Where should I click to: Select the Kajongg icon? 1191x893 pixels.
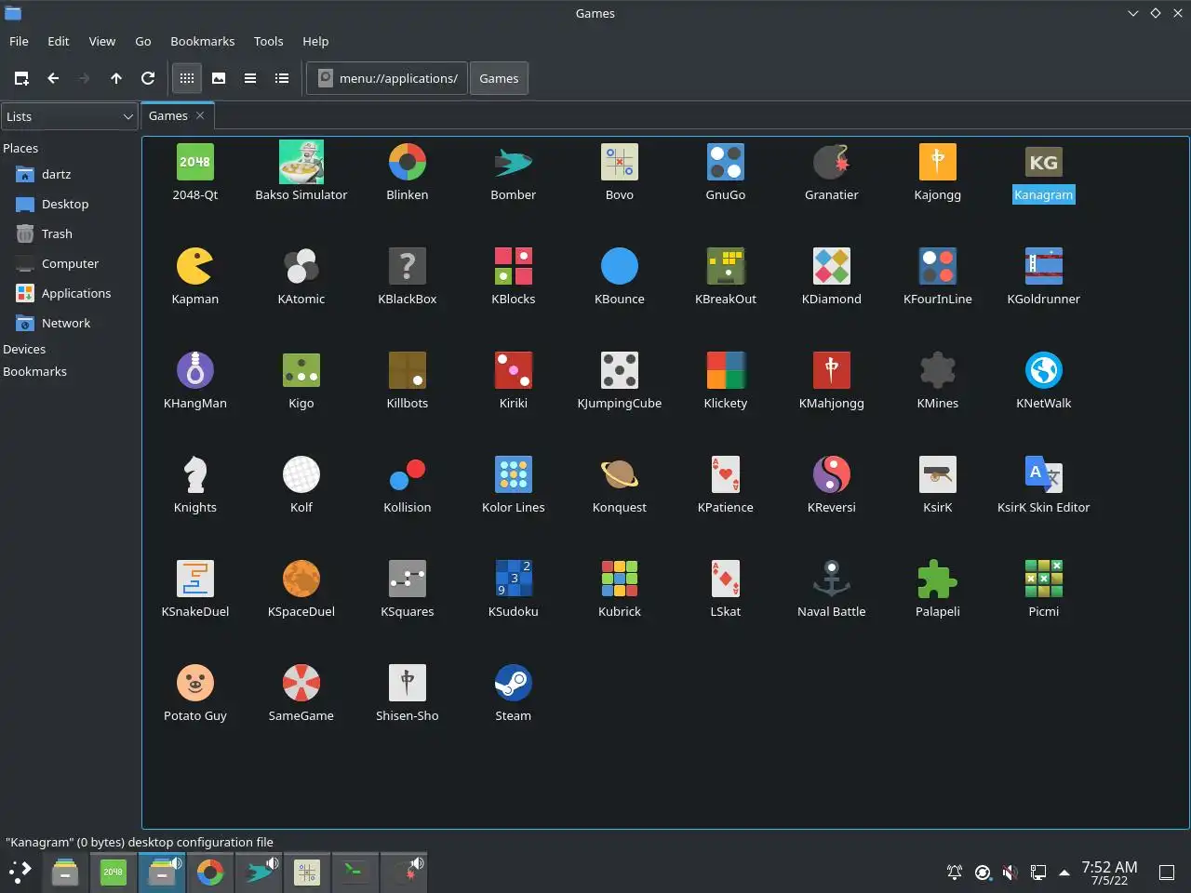[x=938, y=162]
